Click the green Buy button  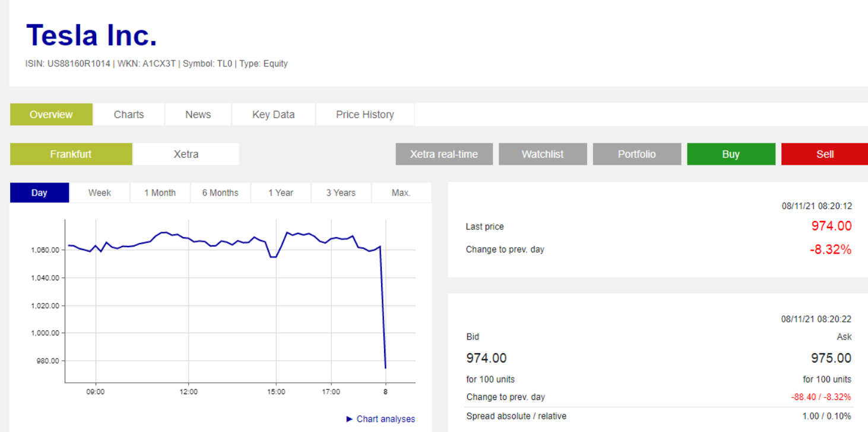pos(731,154)
